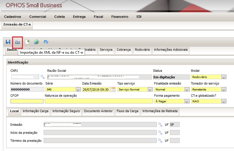Image resolution: width=234 pixels, height=151 pixels.
Task: Click the blue floppy disk save icon
Action: (x=8, y=42)
